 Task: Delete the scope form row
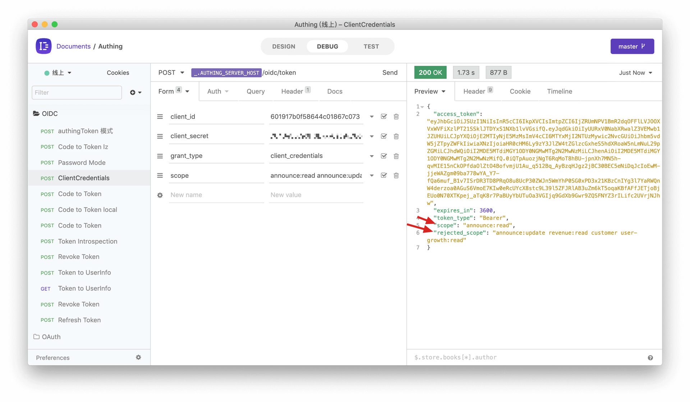tap(396, 176)
